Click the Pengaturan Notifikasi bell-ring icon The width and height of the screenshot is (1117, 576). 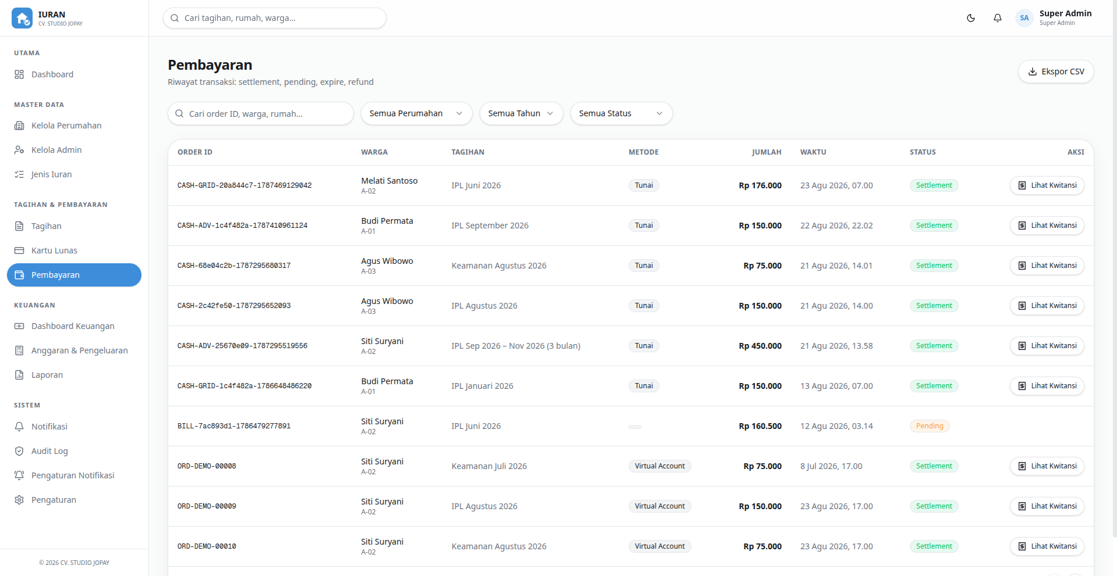click(x=19, y=475)
